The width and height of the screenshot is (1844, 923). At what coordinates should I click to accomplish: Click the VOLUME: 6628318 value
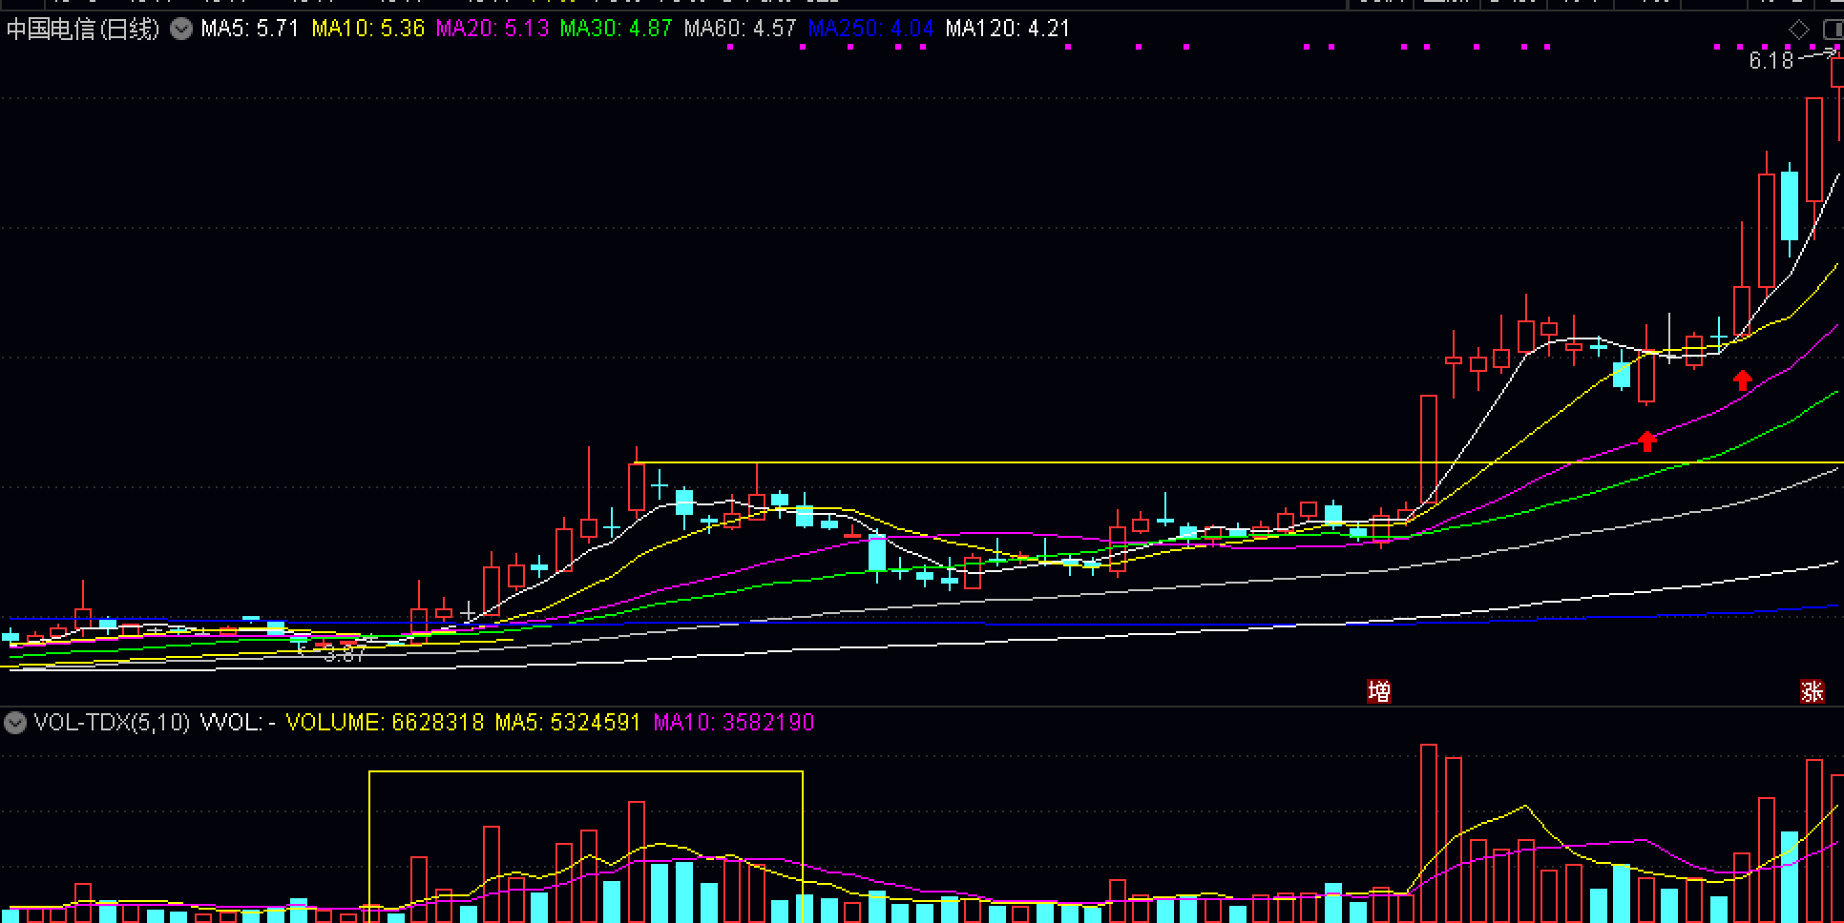point(385,723)
